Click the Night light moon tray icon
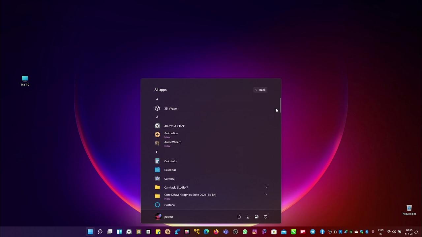This screenshot has width=422, height=237. 416,232
